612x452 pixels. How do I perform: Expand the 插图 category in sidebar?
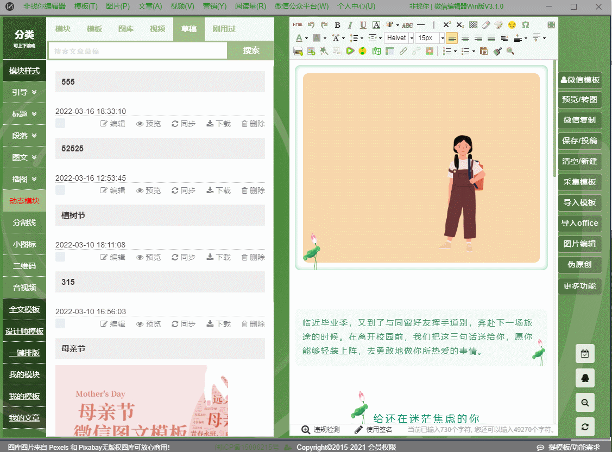(x=24, y=179)
